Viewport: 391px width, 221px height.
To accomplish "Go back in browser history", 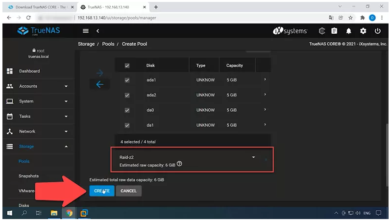I will (x=9, y=18).
